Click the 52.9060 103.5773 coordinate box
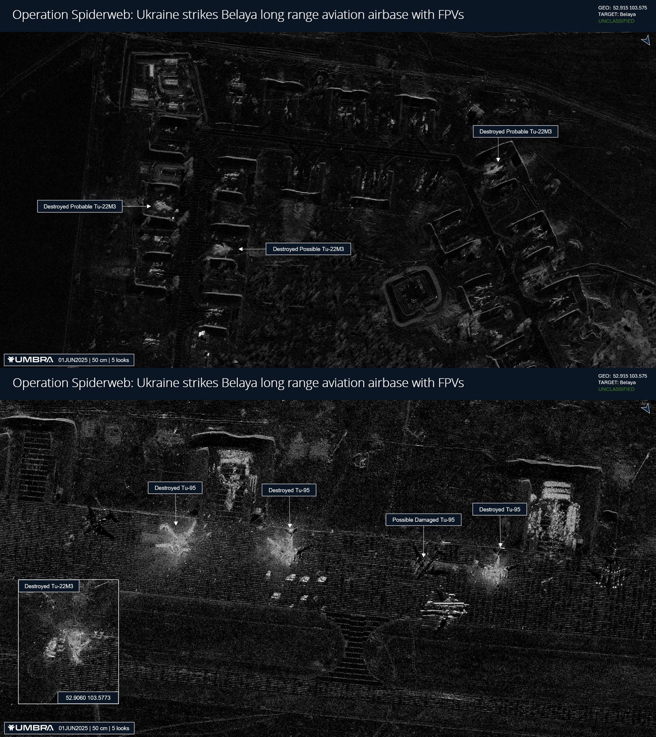 tap(88, 698)
